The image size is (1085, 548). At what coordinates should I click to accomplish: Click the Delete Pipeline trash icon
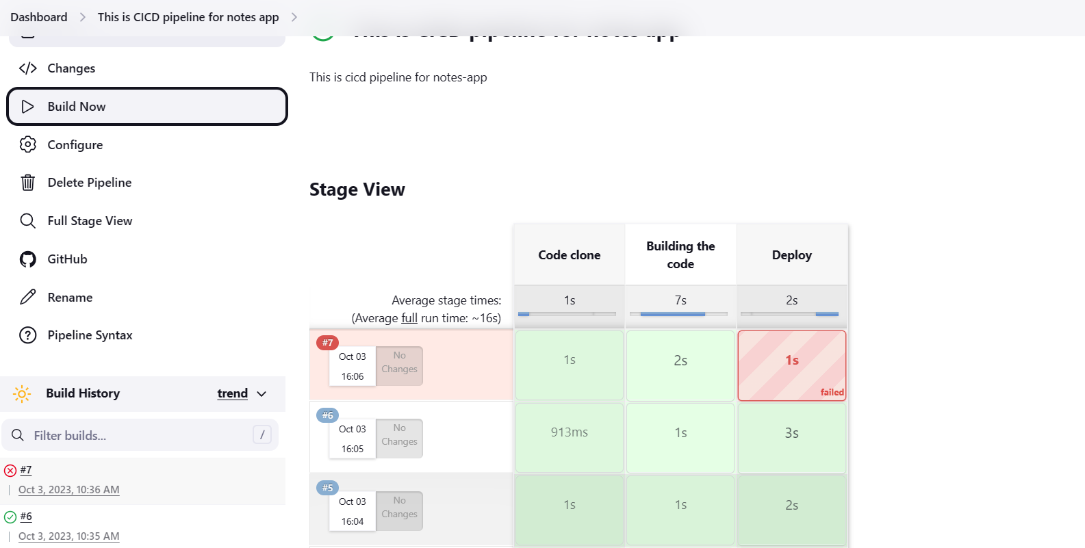coord(28,183)
